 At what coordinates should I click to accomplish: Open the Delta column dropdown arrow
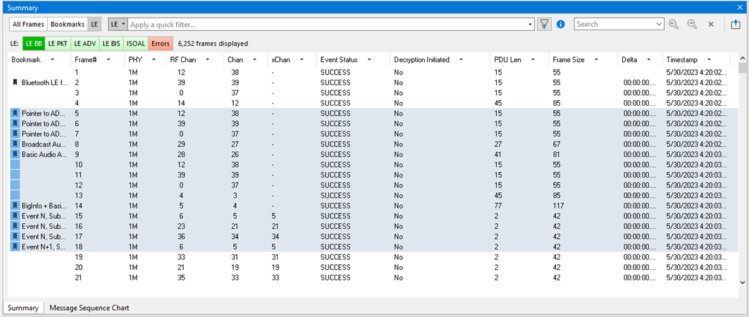[x=649, y=60]
